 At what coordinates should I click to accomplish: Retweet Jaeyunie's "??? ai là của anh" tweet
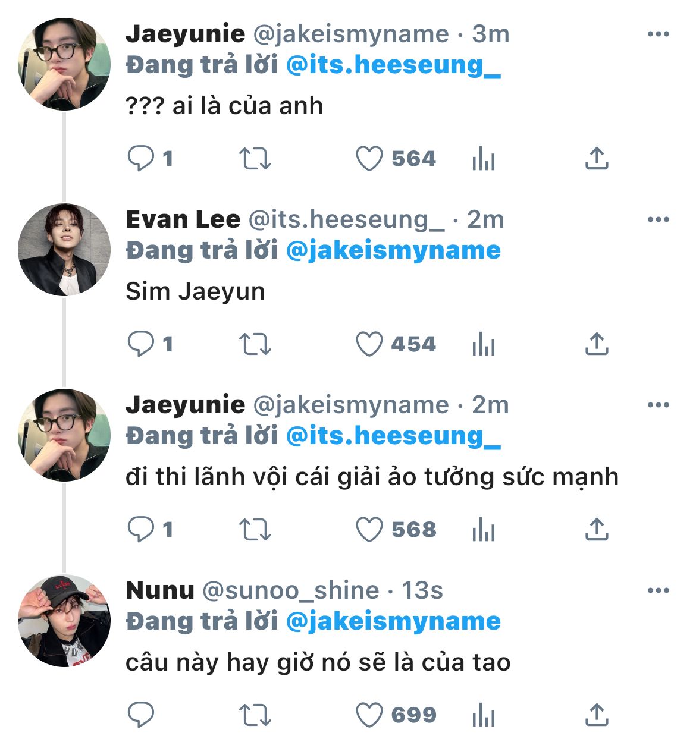255,159
